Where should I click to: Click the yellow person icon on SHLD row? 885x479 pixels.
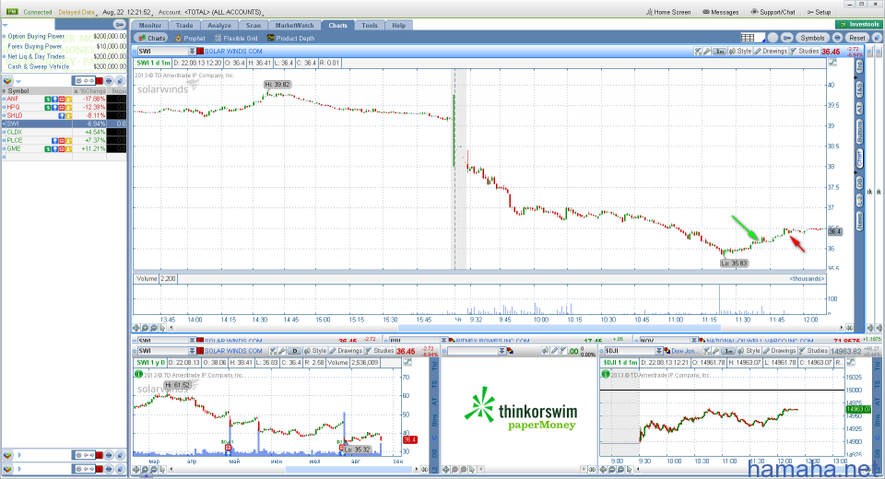(x=68, y=116)
